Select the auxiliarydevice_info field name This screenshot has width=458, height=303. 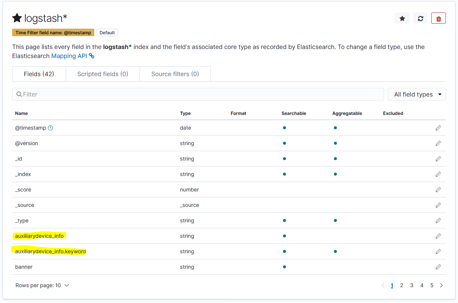pos(39,236)
